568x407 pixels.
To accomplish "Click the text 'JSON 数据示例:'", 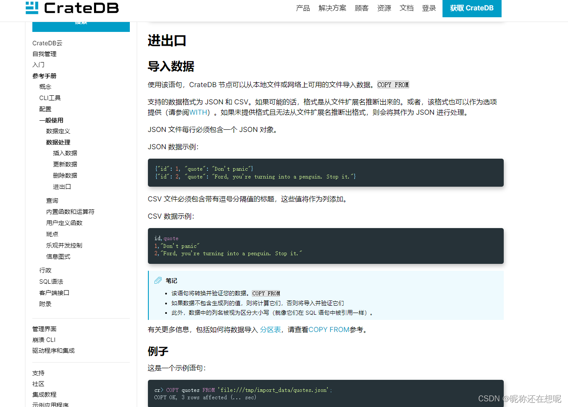I will 173,147.
